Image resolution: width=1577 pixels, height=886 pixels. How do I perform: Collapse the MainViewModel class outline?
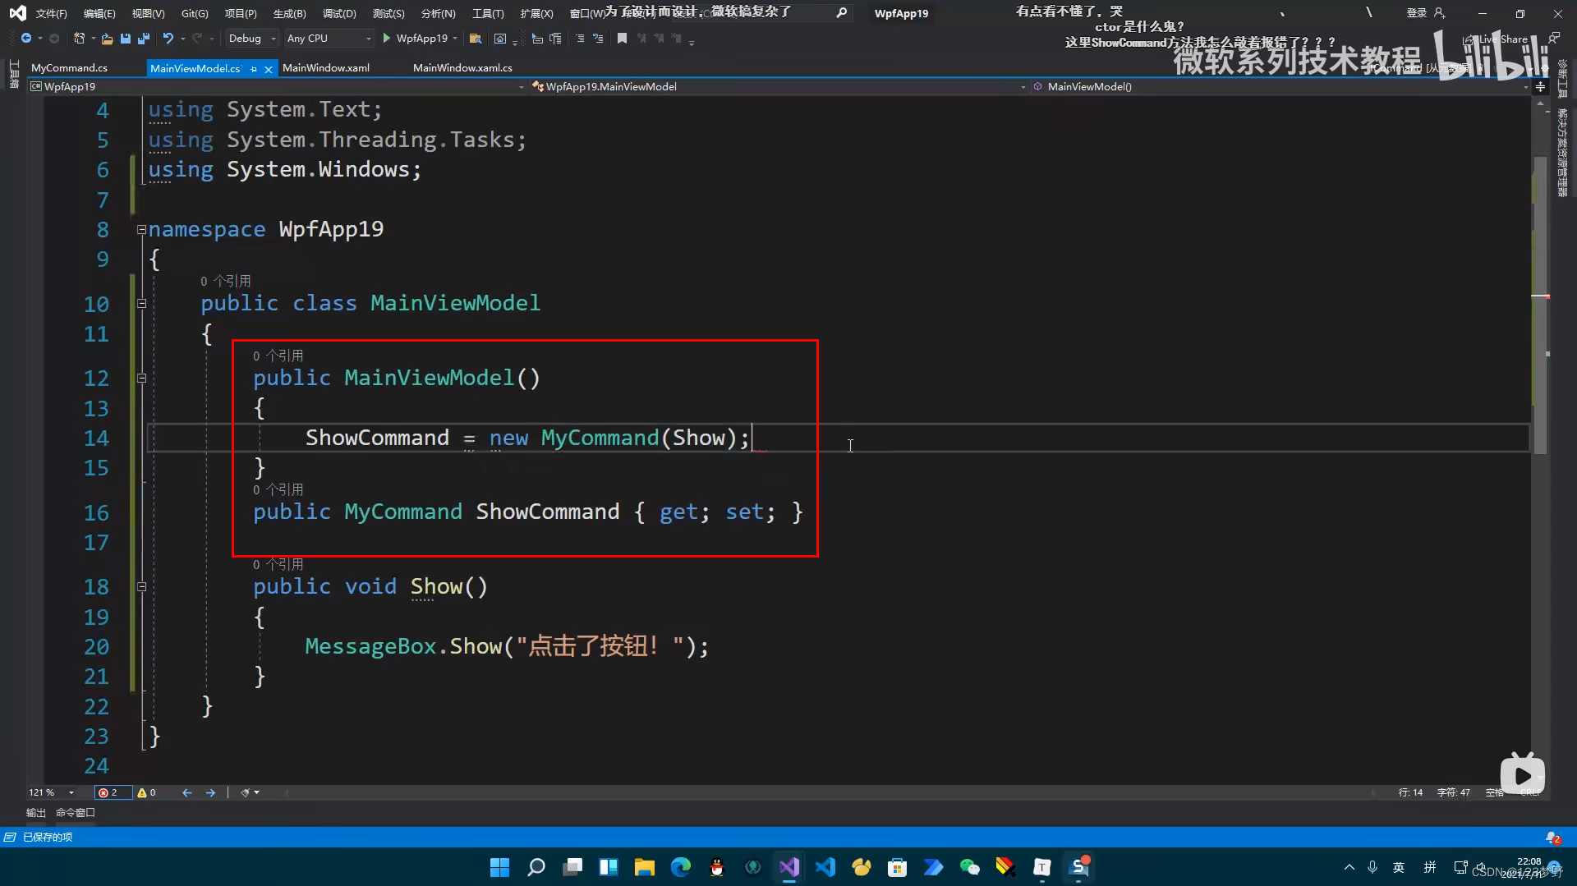pyautogui.click(x=141, y=304)
